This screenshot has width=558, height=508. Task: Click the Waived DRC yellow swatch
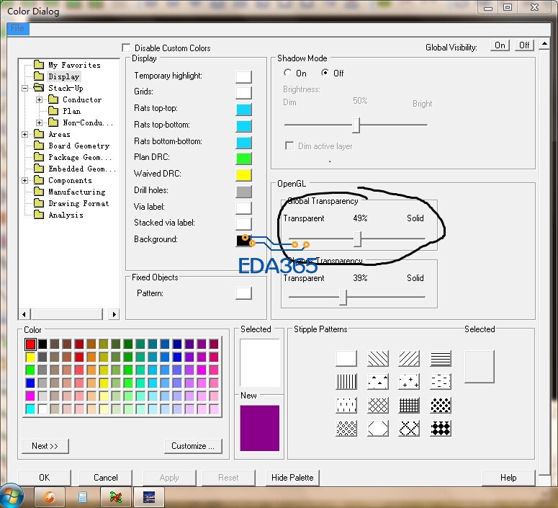point(244,175)
